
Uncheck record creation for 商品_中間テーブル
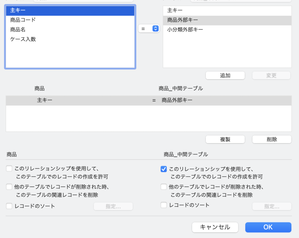pos(164,169)
